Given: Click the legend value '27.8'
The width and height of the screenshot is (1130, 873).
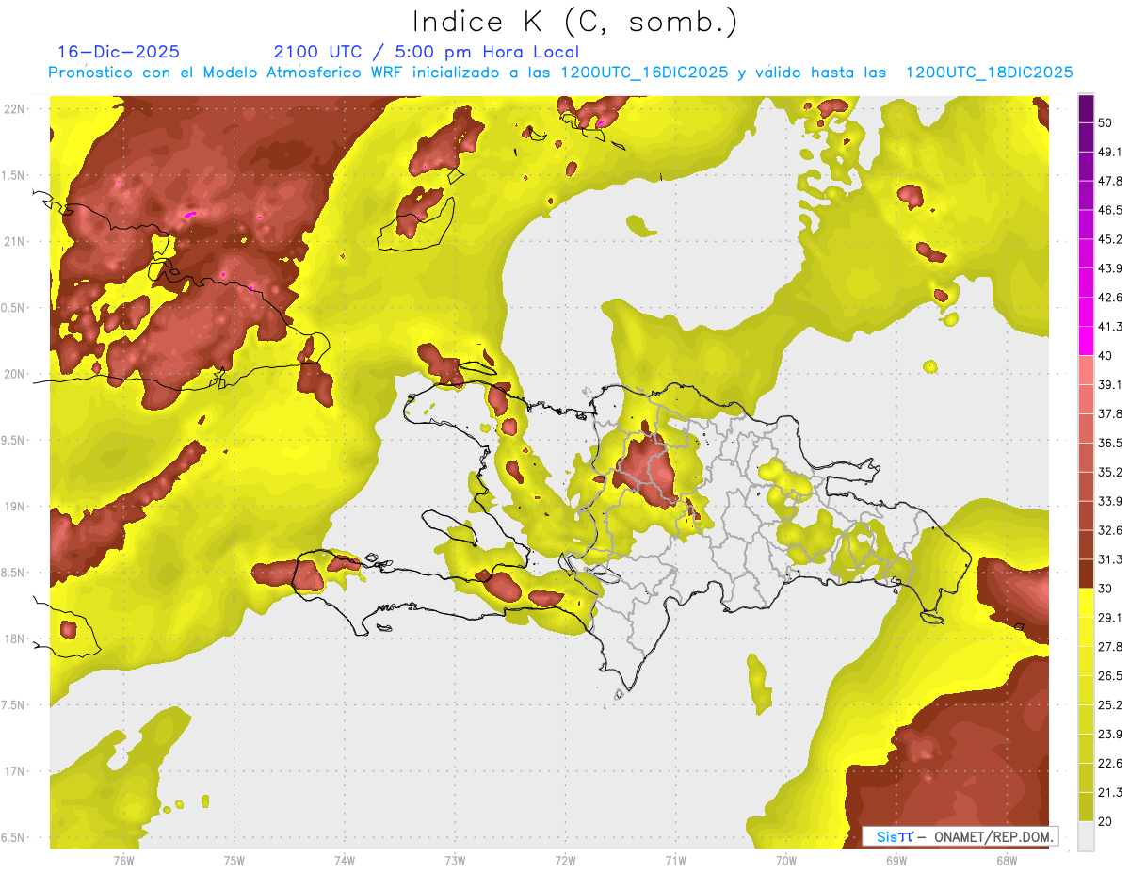Looking at the screenshot, I should point(1110,647).
